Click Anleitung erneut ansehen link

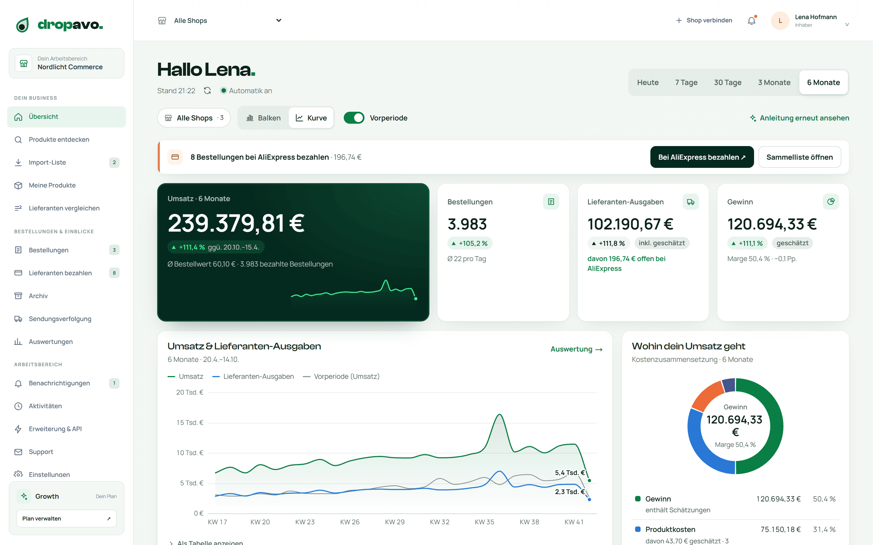point(800,118)
